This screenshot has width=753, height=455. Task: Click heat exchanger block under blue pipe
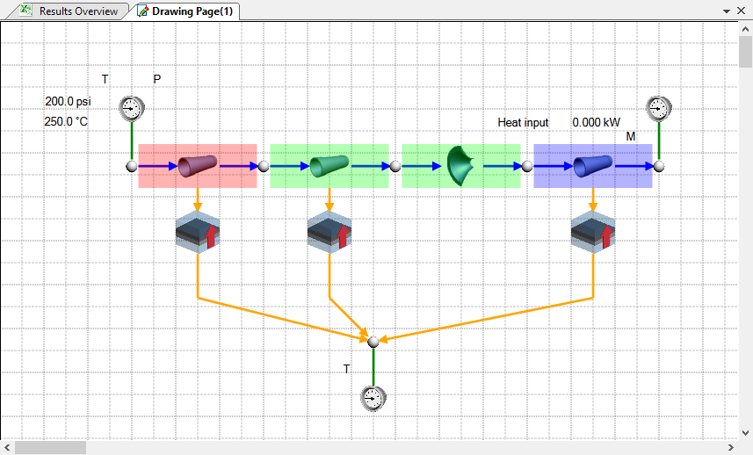(x=592, y=232)
